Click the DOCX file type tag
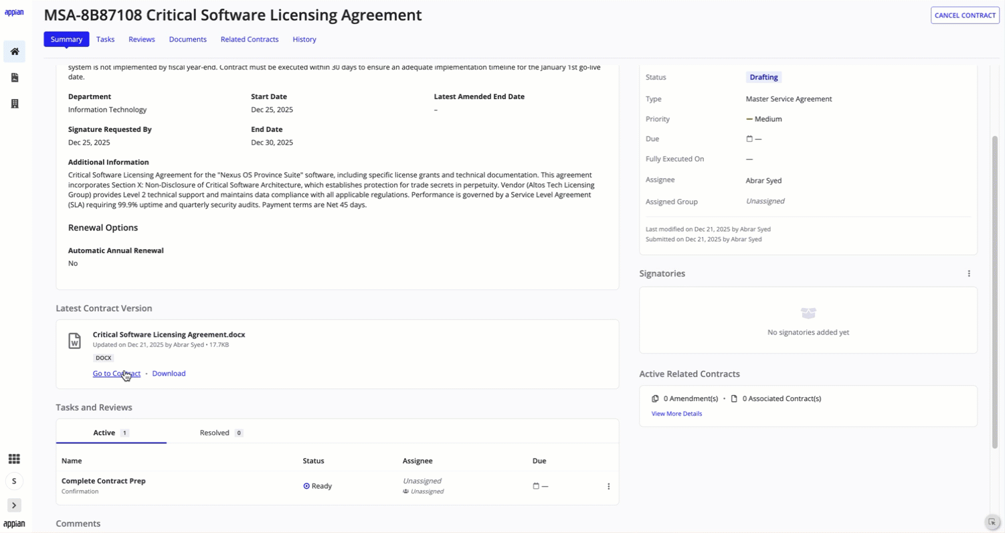 tap(104, 358)
